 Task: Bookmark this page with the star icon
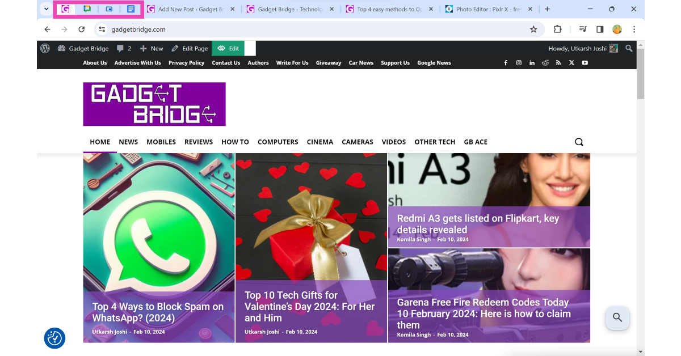[533, 29]
